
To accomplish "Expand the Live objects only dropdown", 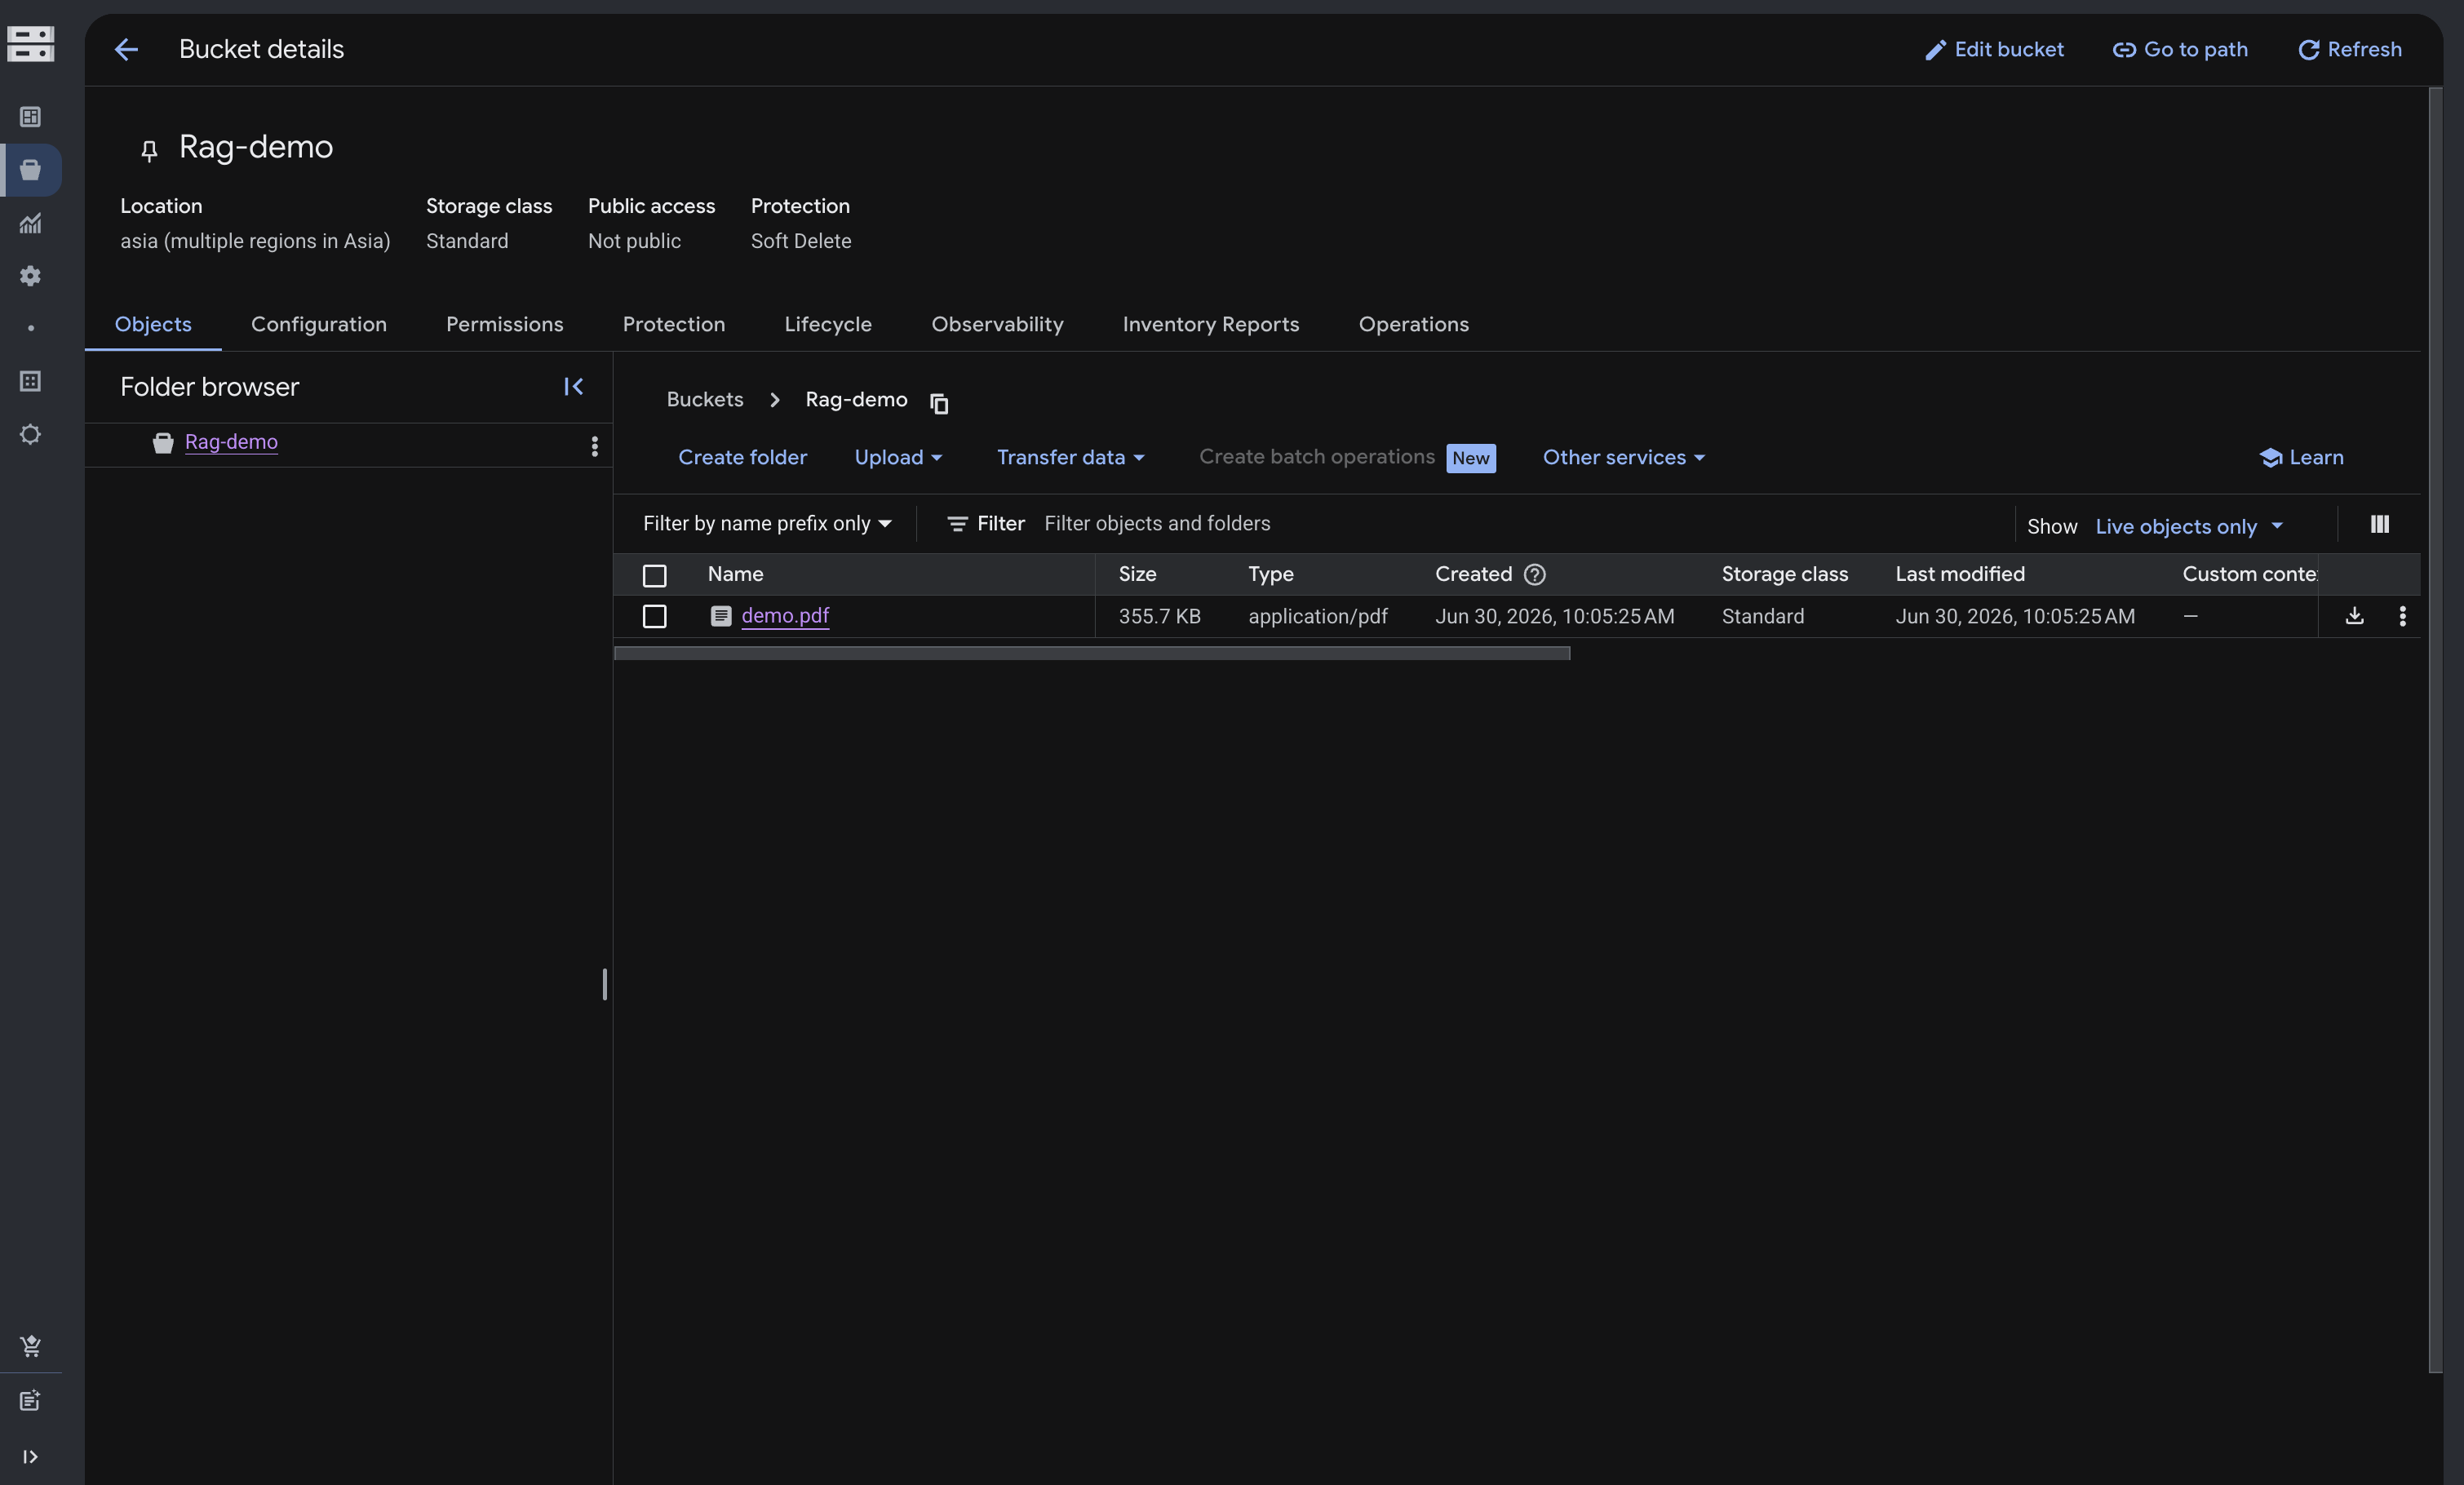I will click(x=2188, y=526).
